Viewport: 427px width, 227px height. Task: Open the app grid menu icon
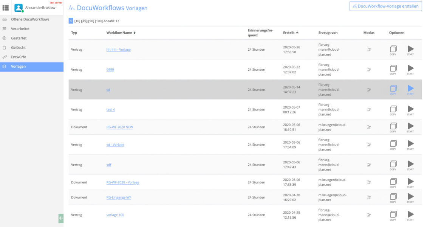pos(6,8)
